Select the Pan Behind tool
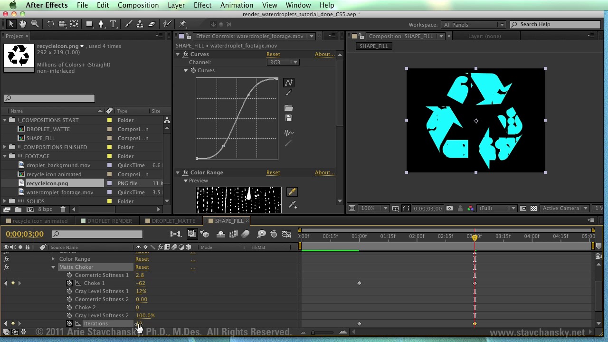 [x=74, y=24]
